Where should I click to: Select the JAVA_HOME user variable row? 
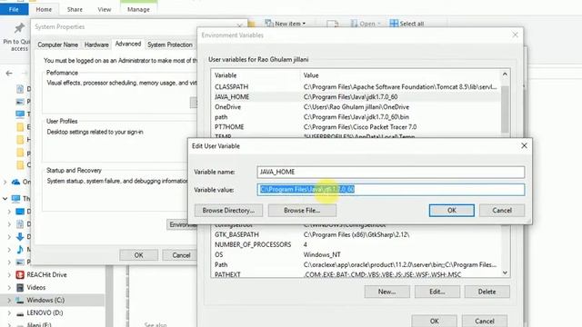pyautogui.click(x=356, y=97)
